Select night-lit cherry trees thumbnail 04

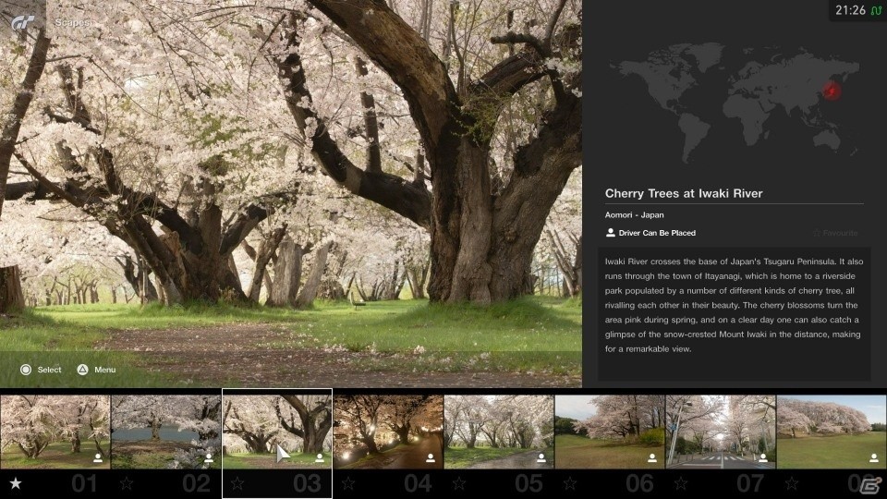(x=388, y=432)
